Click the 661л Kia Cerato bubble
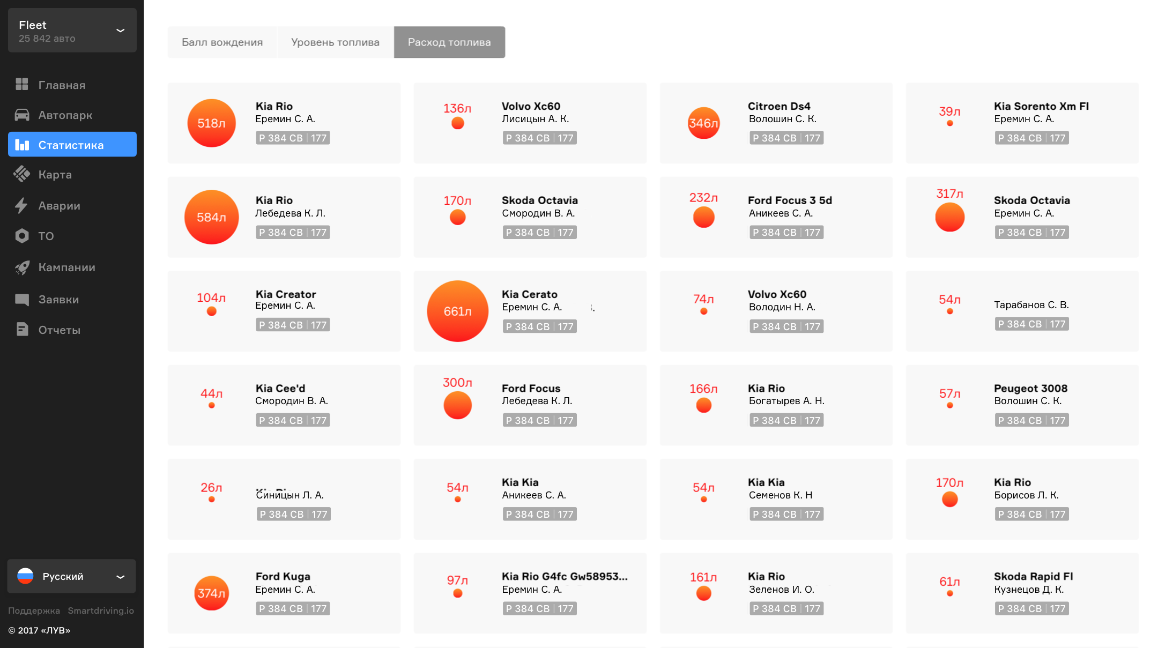This screenshot has width=1158, height=648. pos(457,311)
